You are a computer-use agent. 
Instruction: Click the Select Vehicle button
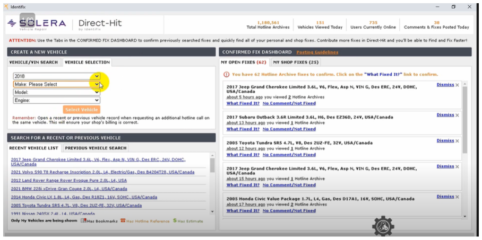pos(81,110)
